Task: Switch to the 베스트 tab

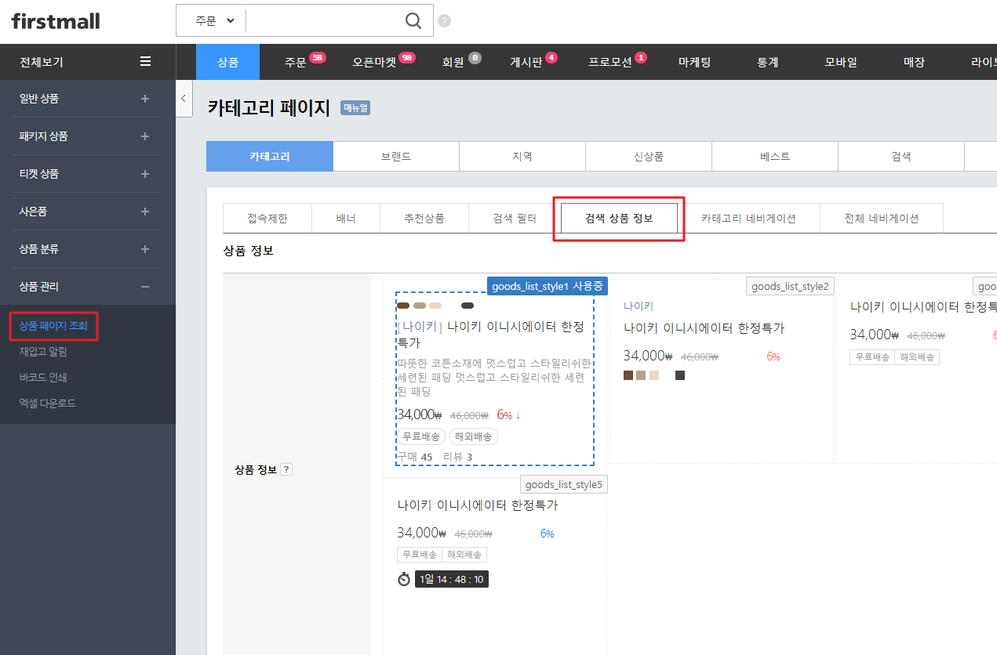Action: click(x=775, y=156)
